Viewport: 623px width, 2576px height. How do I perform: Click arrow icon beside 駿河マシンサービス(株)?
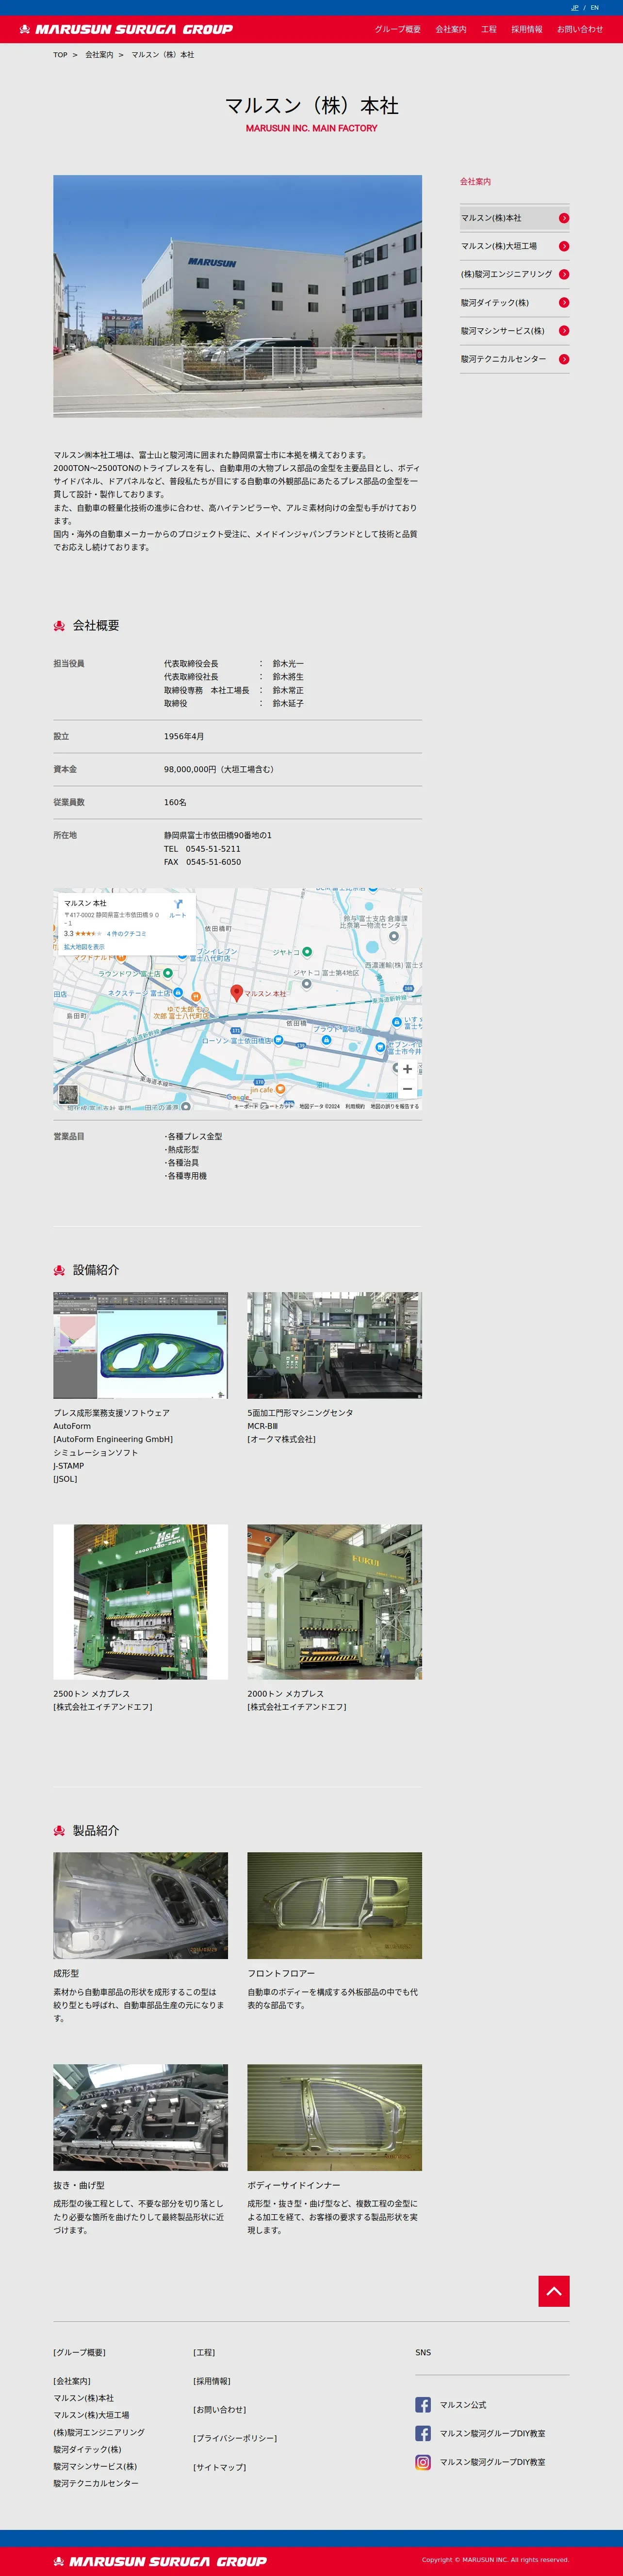coord(564,331)
